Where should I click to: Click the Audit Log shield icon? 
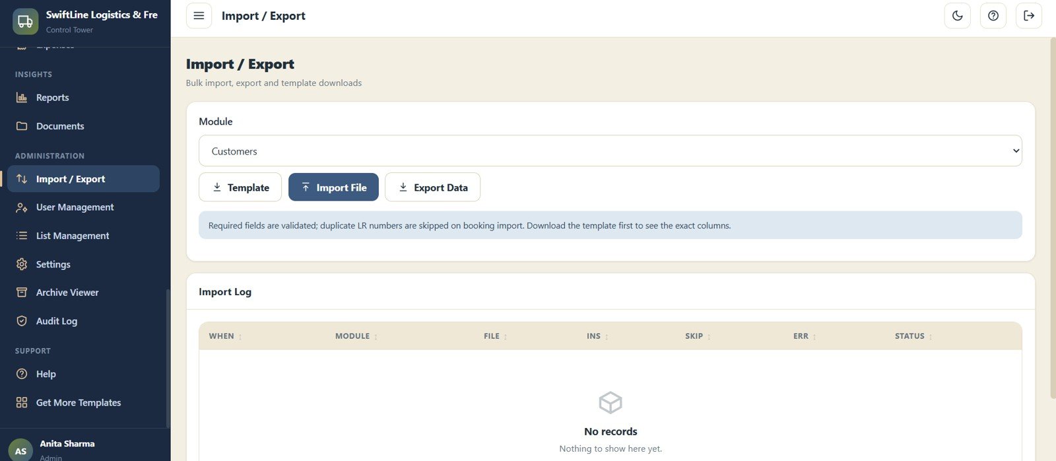22,321
